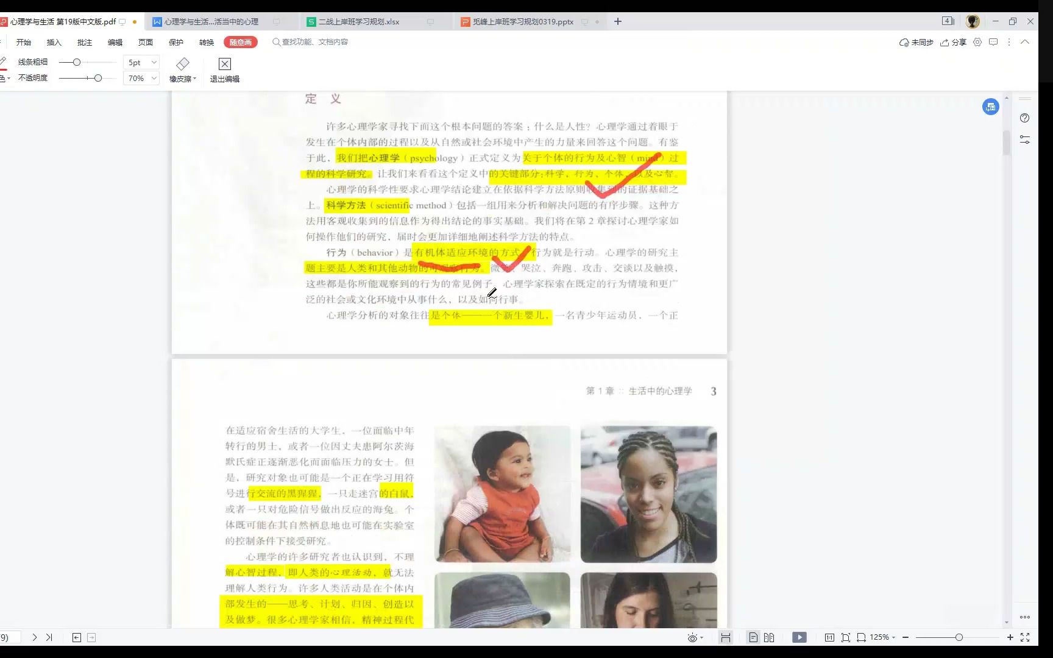Fit page width icon
Viewport: 1053px width, 658px height.
[x=861, y=637]
